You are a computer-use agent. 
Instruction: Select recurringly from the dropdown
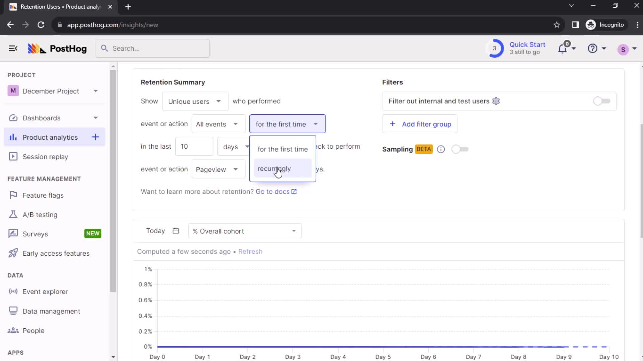point(274,169)
